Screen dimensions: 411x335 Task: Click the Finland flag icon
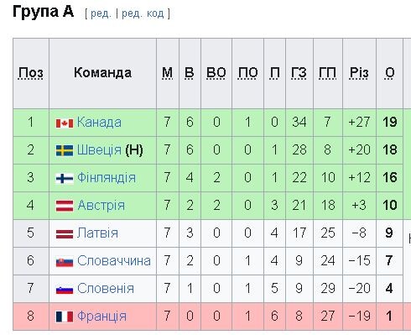(x=65, y=178)
